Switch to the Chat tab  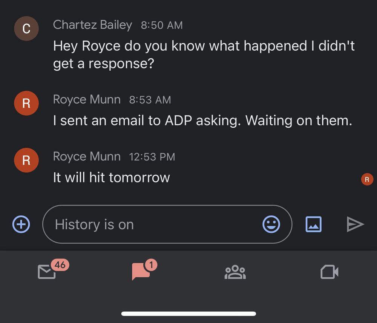141,272
